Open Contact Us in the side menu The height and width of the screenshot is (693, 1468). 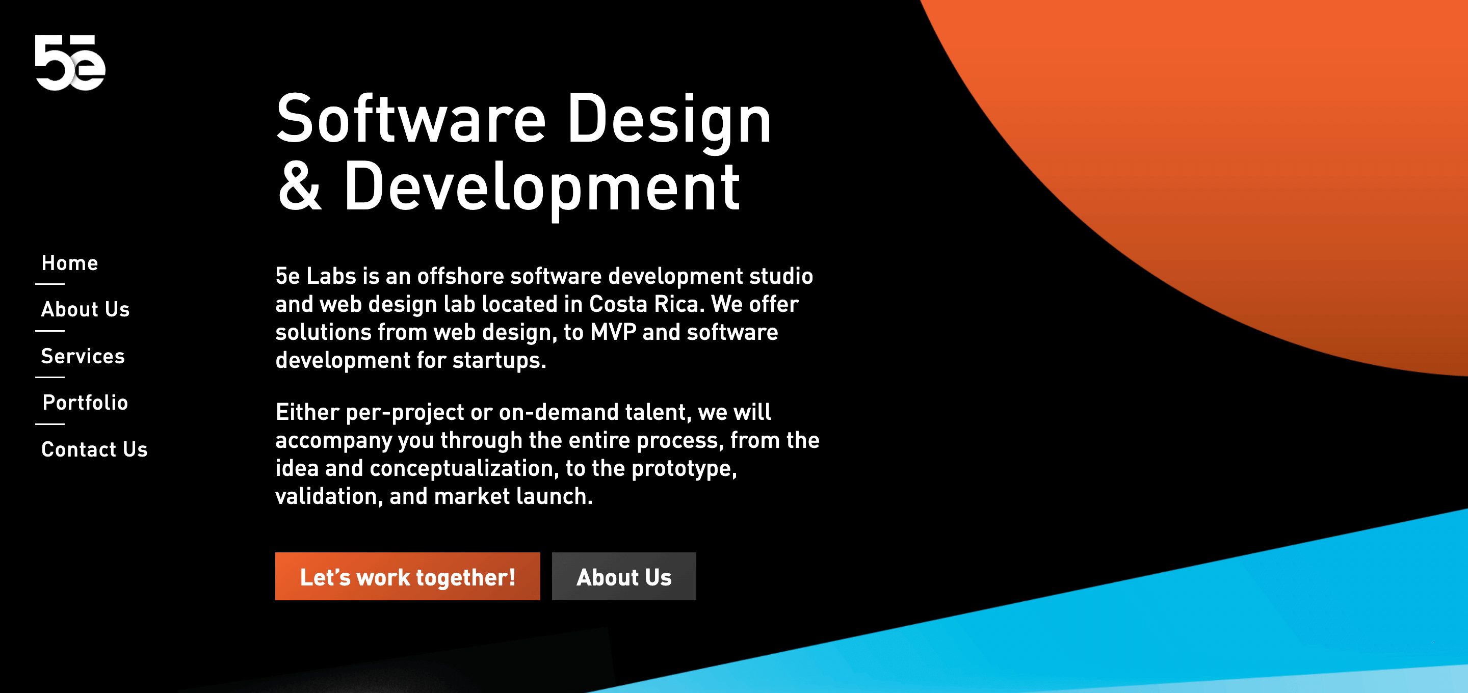coord(94,449)
